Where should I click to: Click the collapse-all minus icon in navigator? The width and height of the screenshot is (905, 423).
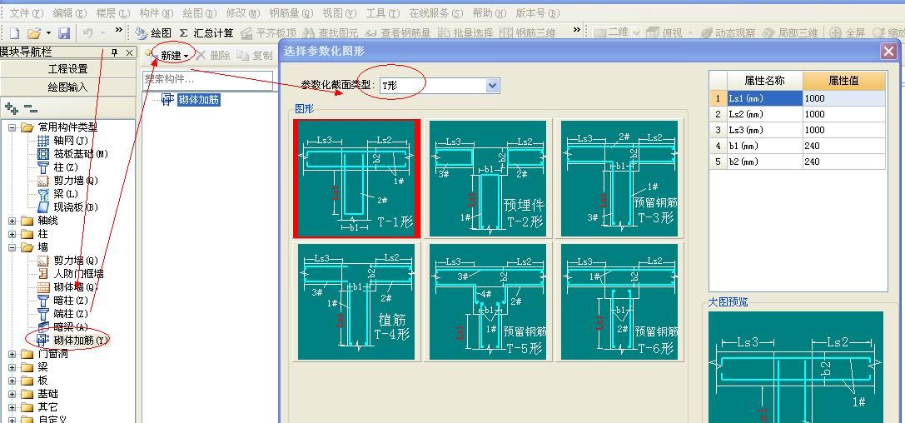pos(30,108)
